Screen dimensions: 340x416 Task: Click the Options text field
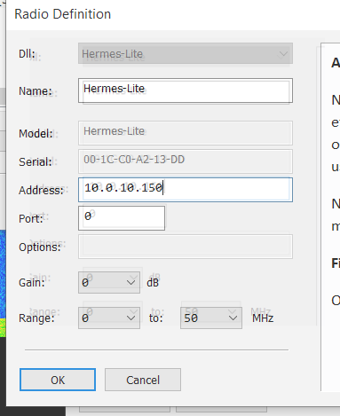point(186,247)
